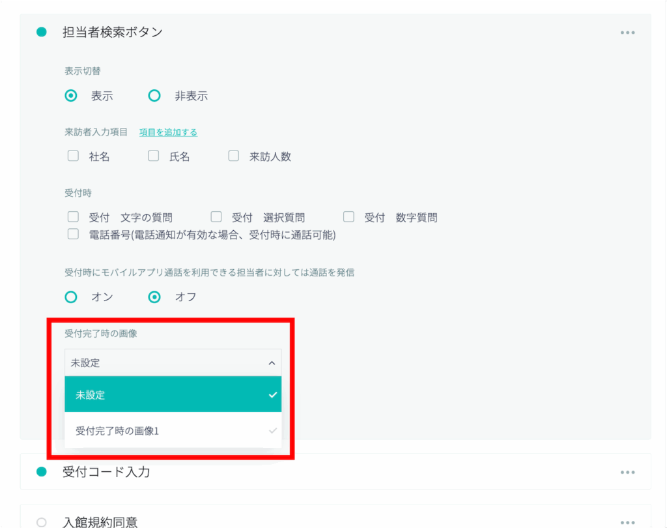The height and width of the screenshot is (528, 667).
Task: Enable the 受付 数字質問 checkbox
Action: pyautogui.click(x=348, y=217)
